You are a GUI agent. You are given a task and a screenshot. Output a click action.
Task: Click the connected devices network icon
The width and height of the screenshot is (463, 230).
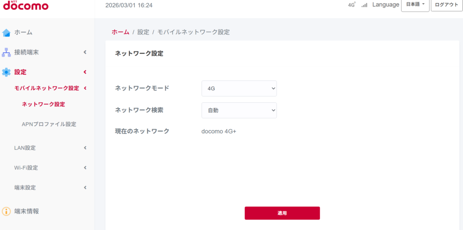6,52
